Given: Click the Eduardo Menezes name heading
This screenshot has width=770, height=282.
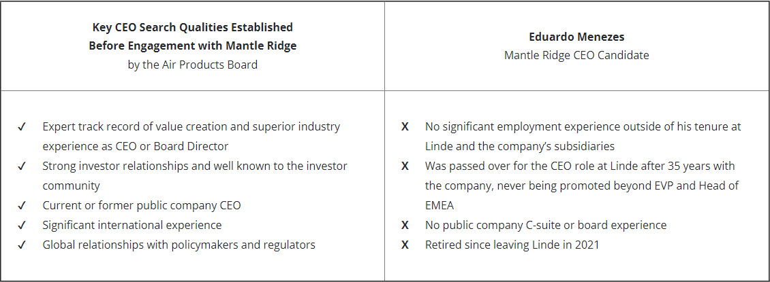Looking at the screenshot, I should point(576,37).
